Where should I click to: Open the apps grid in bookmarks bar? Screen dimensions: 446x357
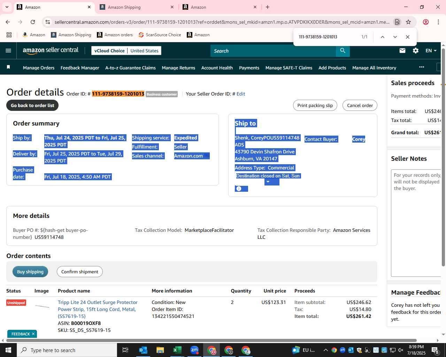tap(9, 35)
